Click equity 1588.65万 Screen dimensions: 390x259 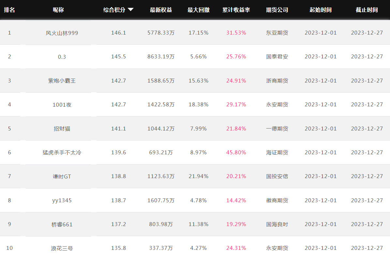pos(161,81)
